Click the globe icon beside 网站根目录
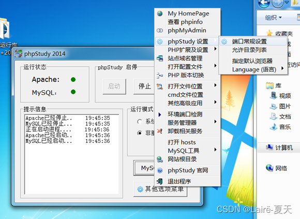Viewport: 300px width, 219px height. [x=160, y=159]
